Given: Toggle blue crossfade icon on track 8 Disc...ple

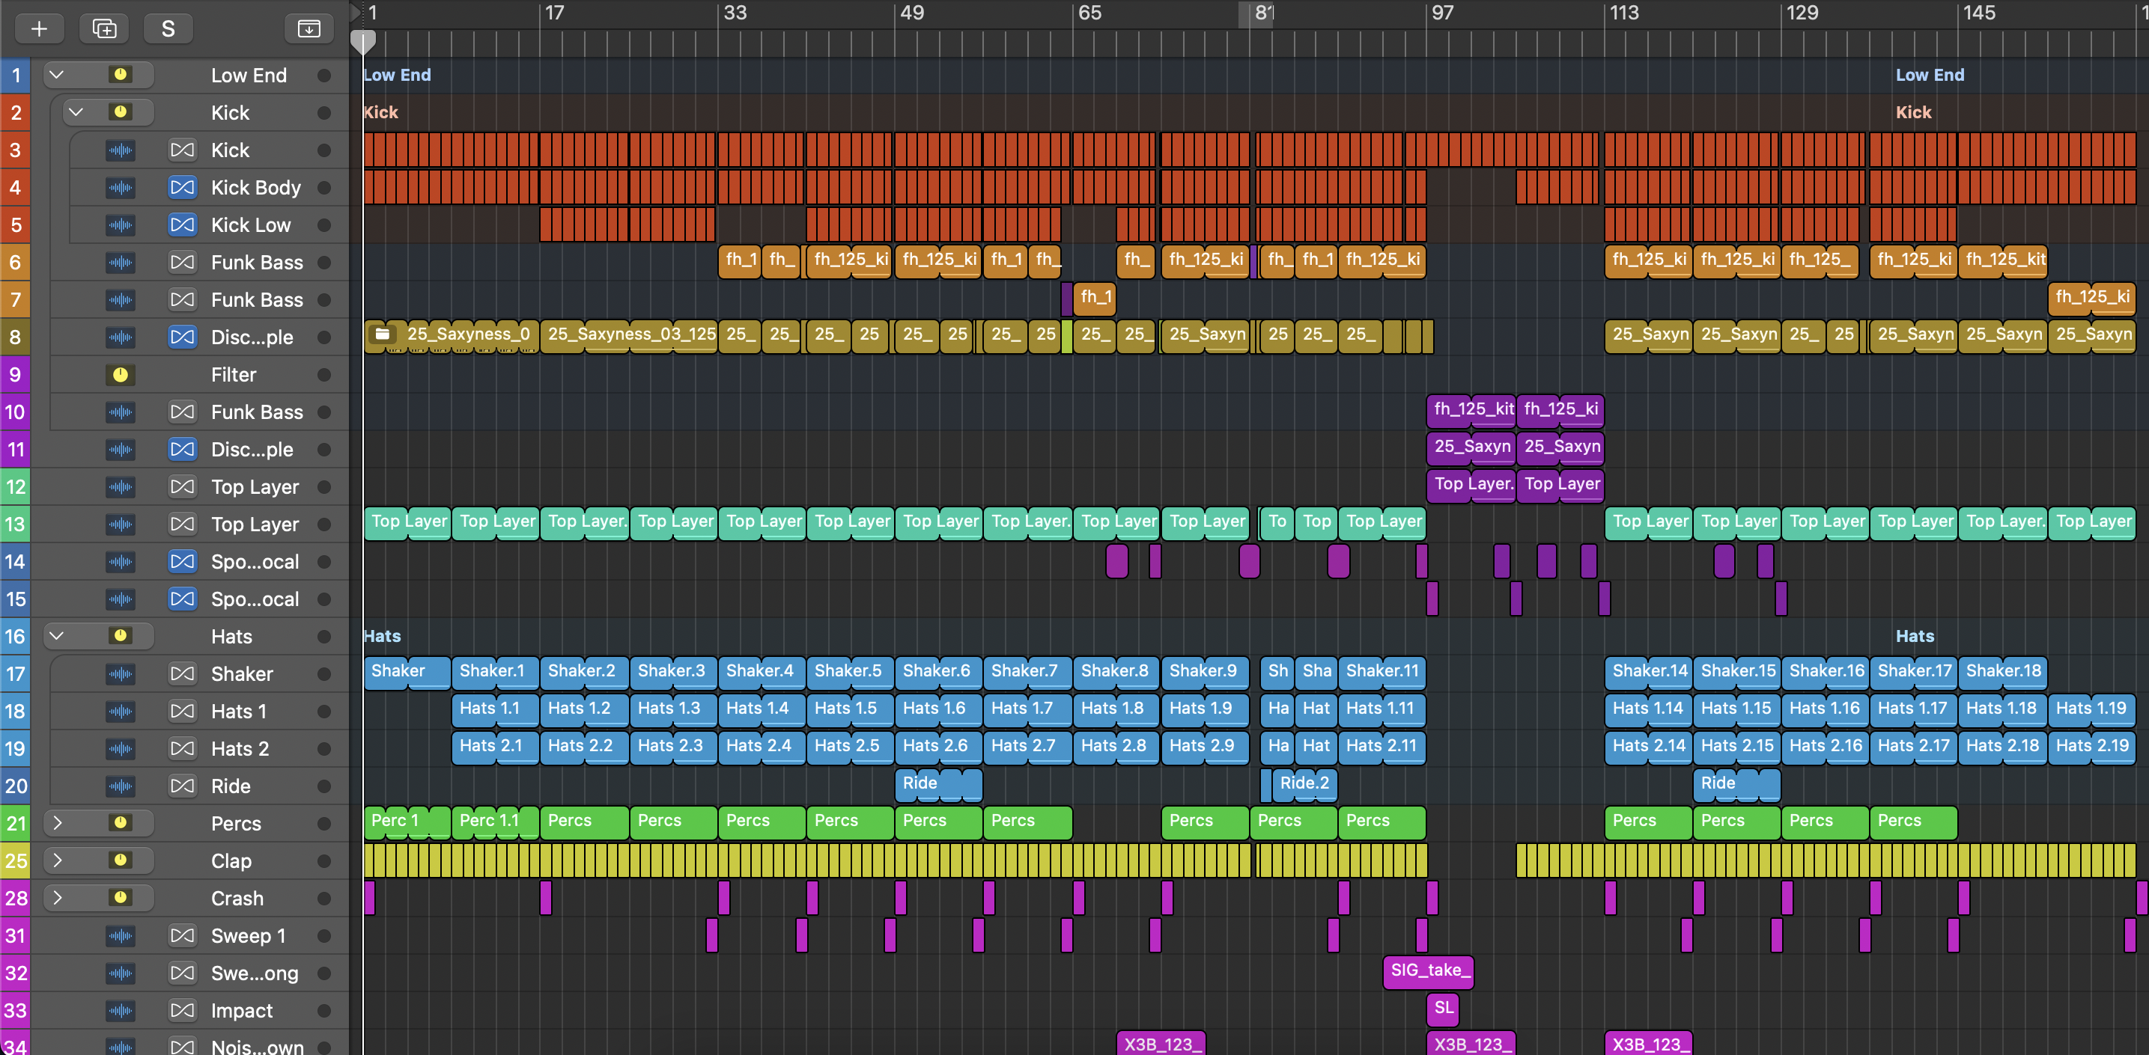Looking at the screenshot, I should tap(182, 337).
